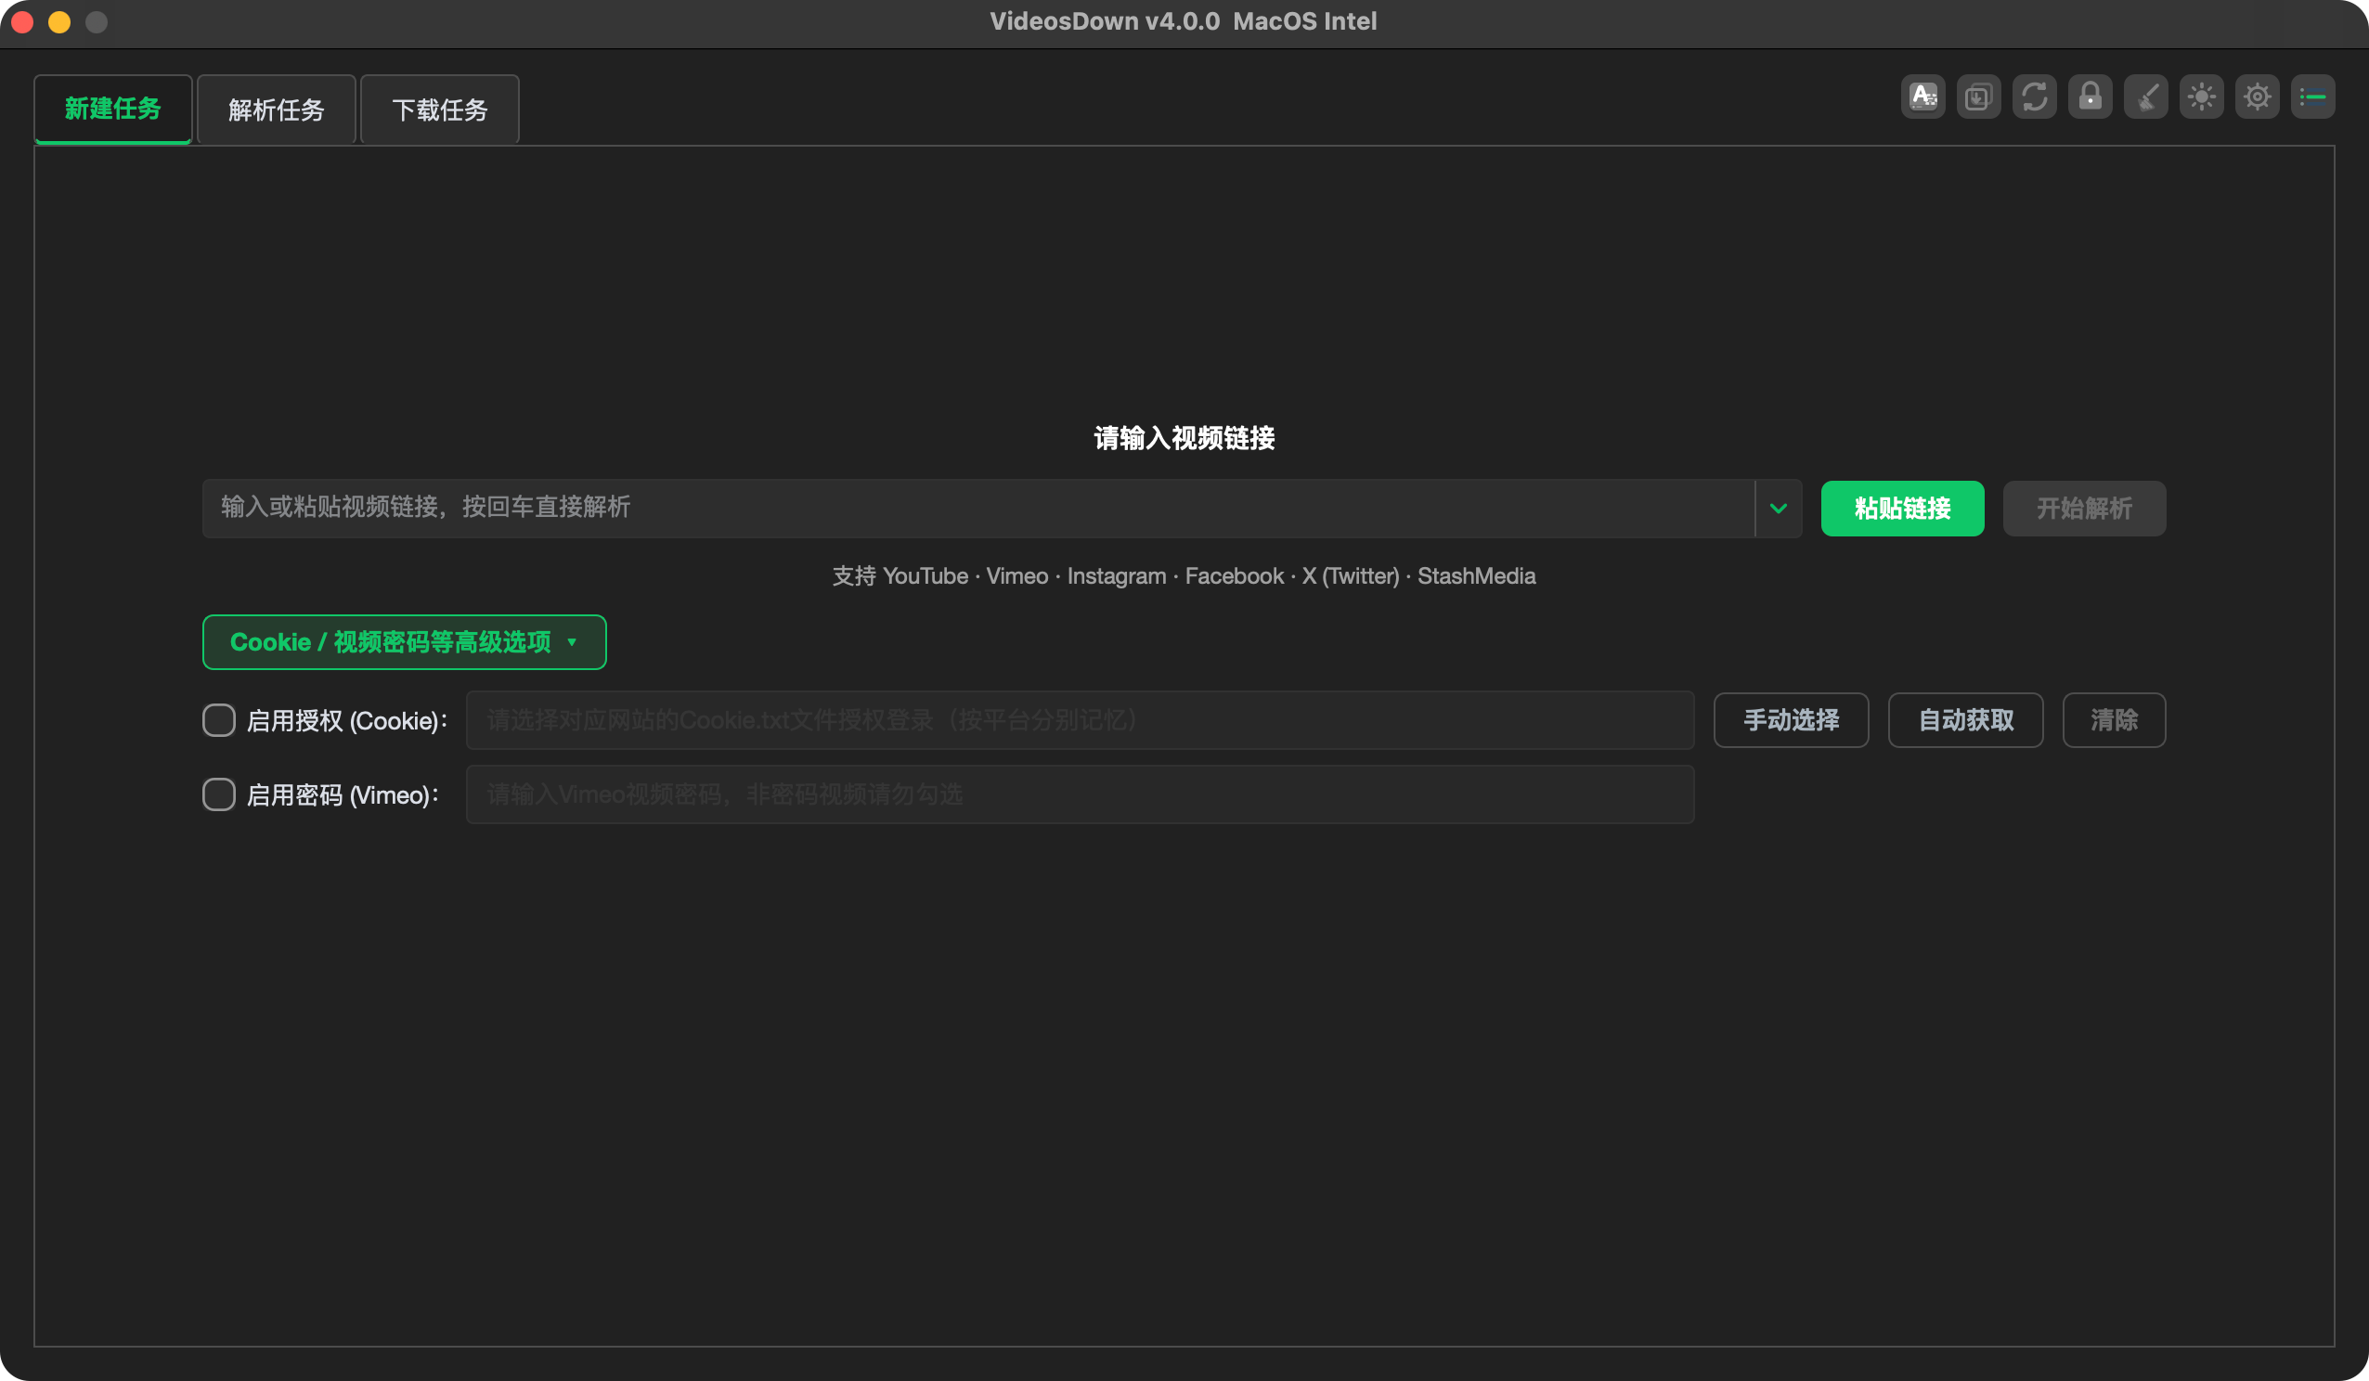Click the 开始解析 button
Viewport: 2369px width, 1381px height.
[2084, 509]
